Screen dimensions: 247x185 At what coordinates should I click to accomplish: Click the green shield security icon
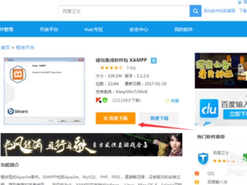(105, 100)
